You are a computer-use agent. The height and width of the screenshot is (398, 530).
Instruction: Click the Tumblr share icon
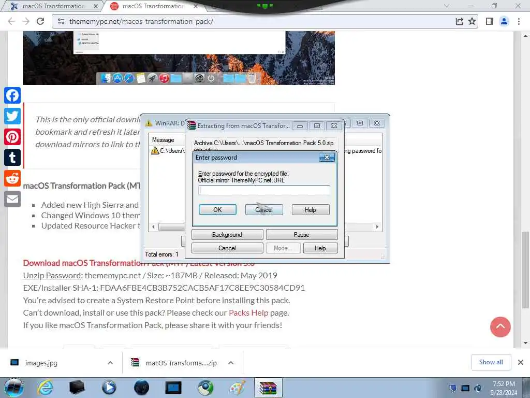(12, 158)
